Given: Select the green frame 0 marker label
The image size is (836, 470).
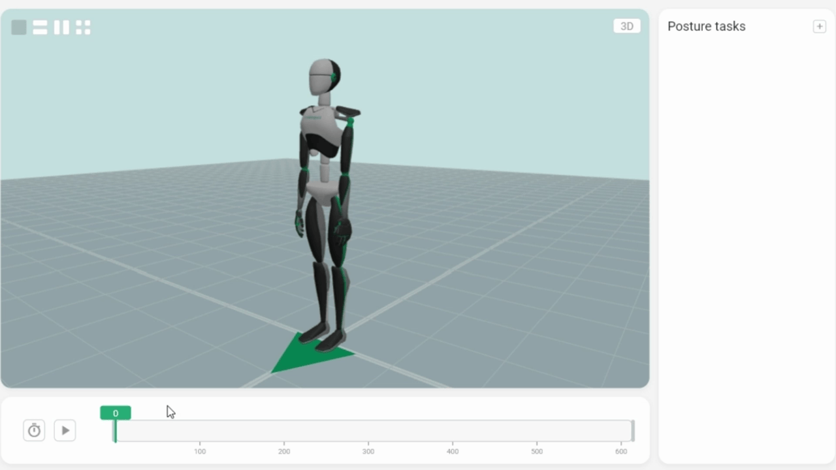Looking at the screenshot, I should 116,413.
